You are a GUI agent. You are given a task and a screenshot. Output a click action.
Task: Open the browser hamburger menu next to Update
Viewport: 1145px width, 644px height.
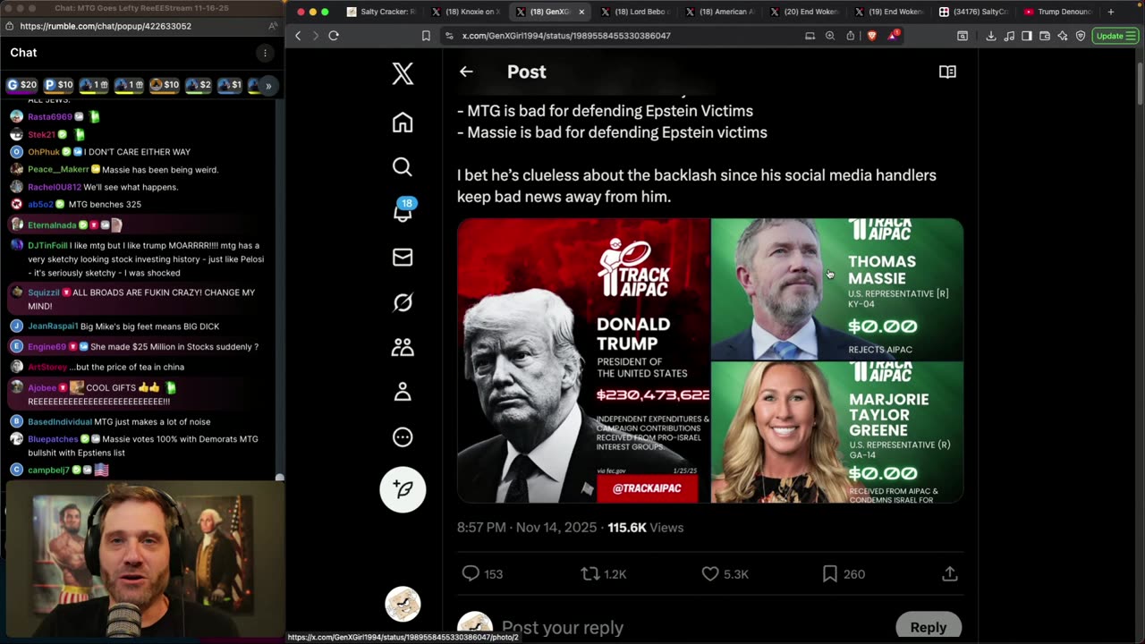[1132, 36]
